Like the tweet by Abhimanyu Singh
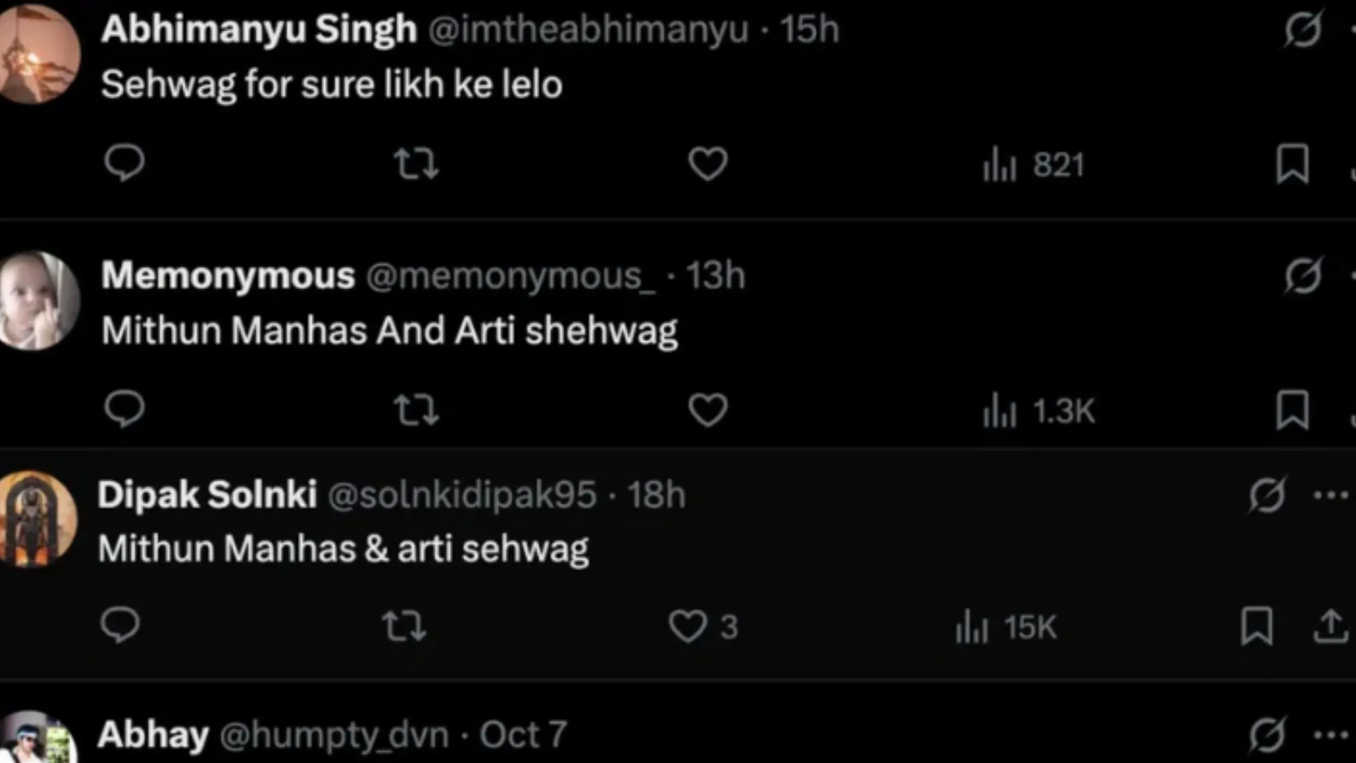This screenshot has height=763, width=1356. pos(708,163)
